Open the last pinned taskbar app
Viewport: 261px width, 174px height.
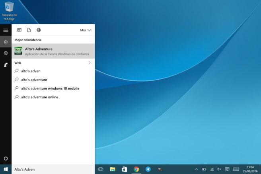[x=160, y=169]
